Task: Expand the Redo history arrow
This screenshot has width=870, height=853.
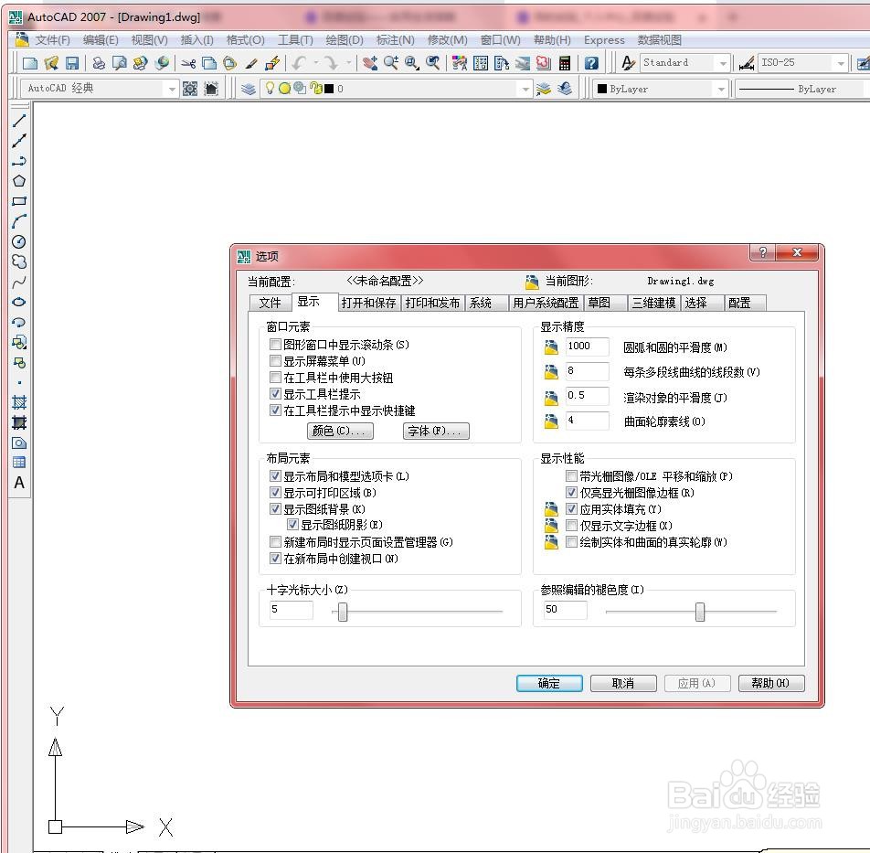Action: (348, 63)
